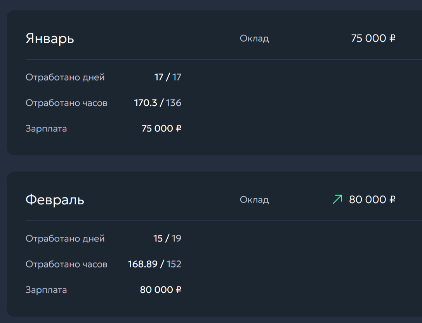Select the 80 000 ₽ Зарплата value for Февраль

click(x=161, y=290)
